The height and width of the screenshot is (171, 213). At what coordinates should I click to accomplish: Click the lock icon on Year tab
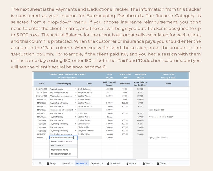tap(144, 163)
